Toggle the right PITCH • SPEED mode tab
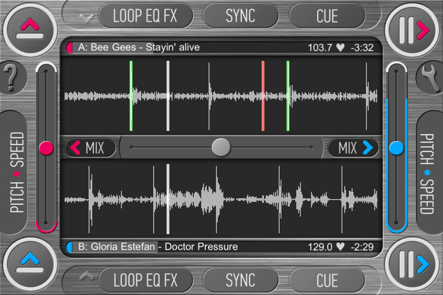 430,172
